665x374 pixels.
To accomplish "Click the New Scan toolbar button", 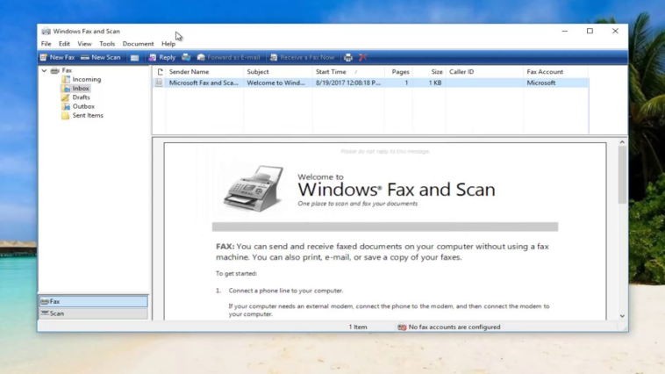I will click(x=101, y=57).
